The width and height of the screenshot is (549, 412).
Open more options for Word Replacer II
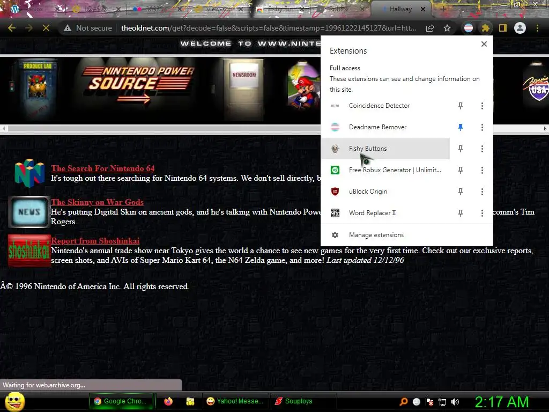pos(482,213)
